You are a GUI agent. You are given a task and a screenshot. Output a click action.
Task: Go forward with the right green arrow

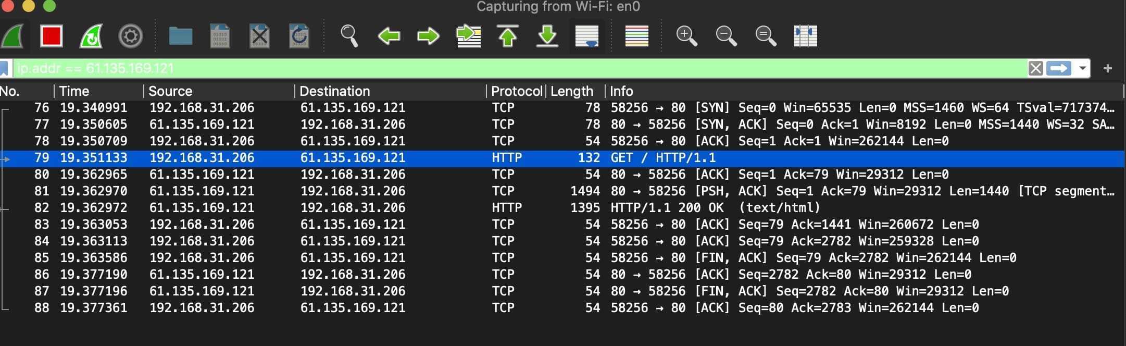(x=428, y=36)
